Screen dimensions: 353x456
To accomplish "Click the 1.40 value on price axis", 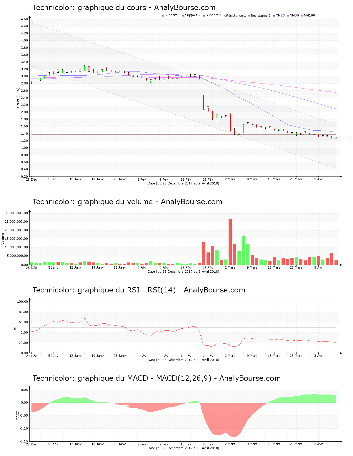I will 24,134.
